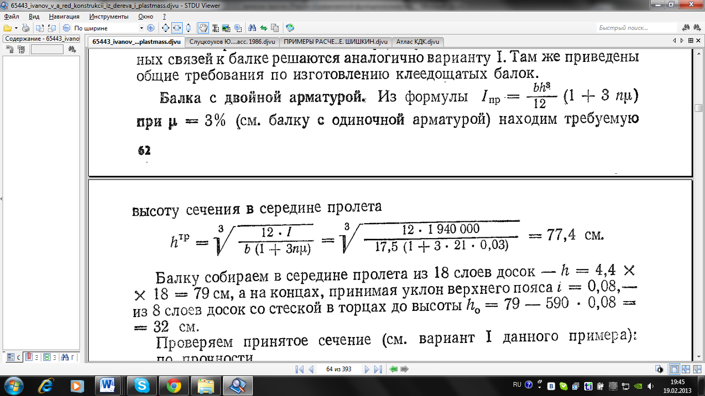This screenshot has width=705, height=396.
Task: Switch to Слуцкоухов 1986.djvu tab
Action: tap(232, 42)
